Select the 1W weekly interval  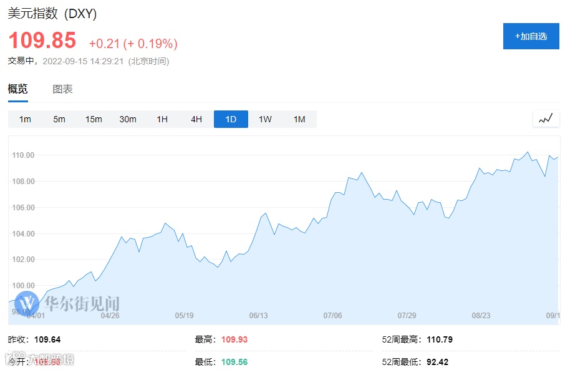[265, 119]
